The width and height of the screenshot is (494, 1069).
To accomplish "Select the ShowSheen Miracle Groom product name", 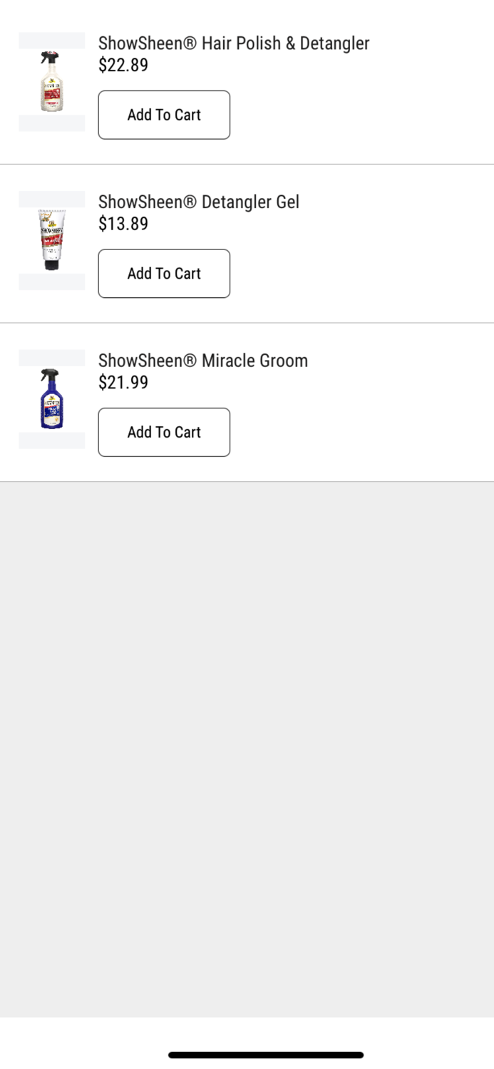I will pyautogui.click(x=203, y=361).
